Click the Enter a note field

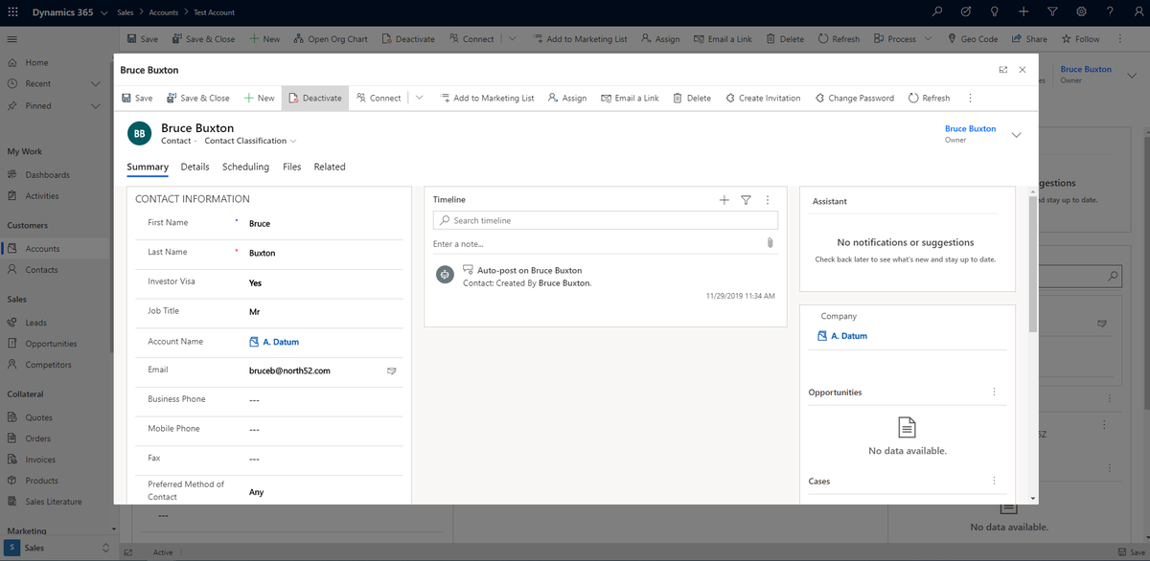click(x=596, y=243)
